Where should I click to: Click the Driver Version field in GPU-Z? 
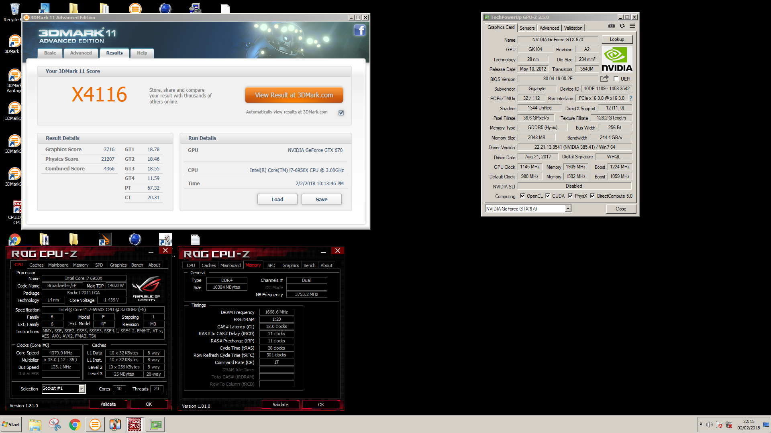tap(575, 147)
